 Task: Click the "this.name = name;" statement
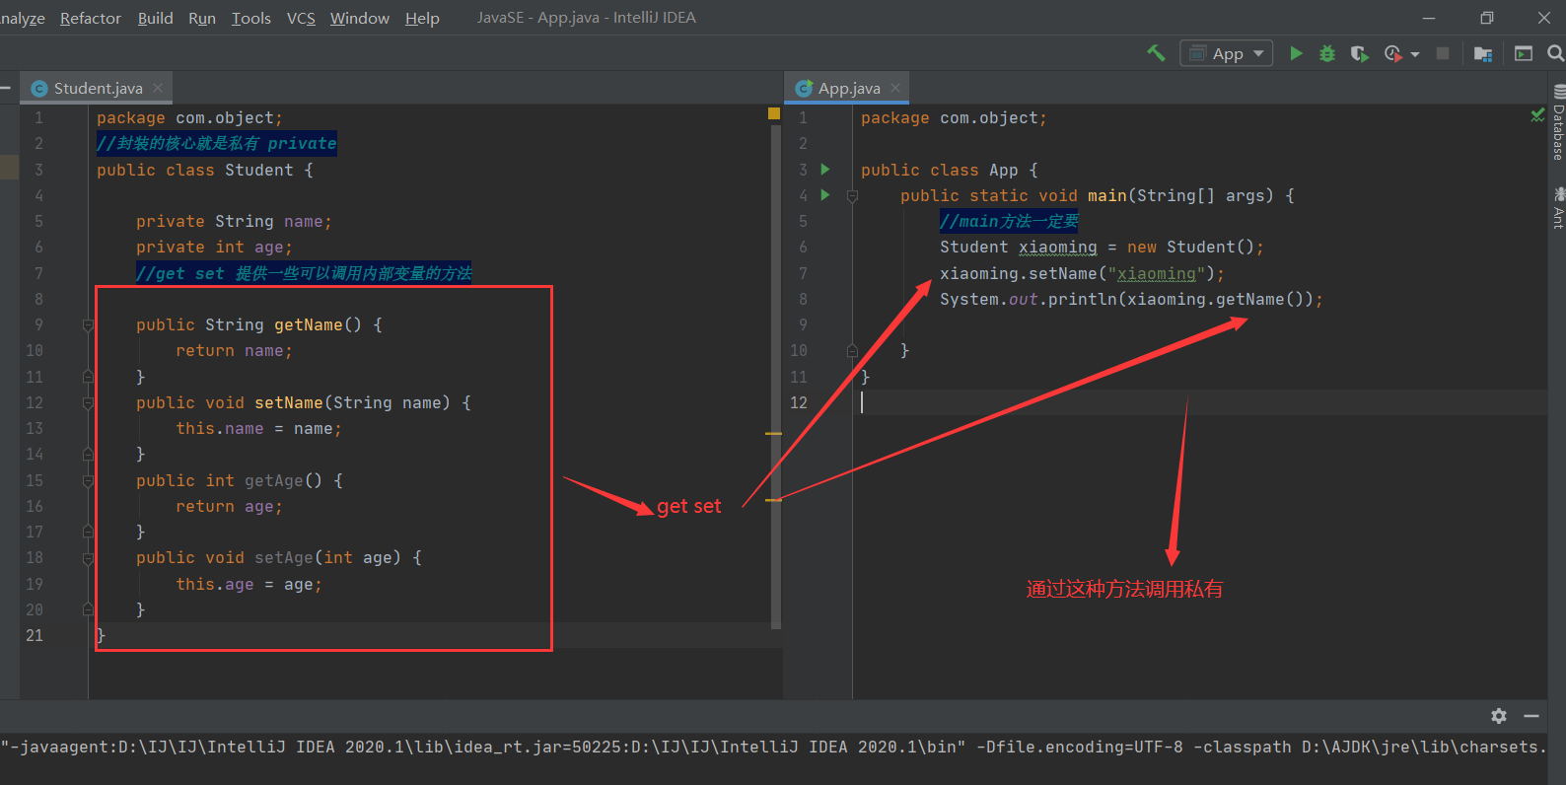click(x=258, y=429)
